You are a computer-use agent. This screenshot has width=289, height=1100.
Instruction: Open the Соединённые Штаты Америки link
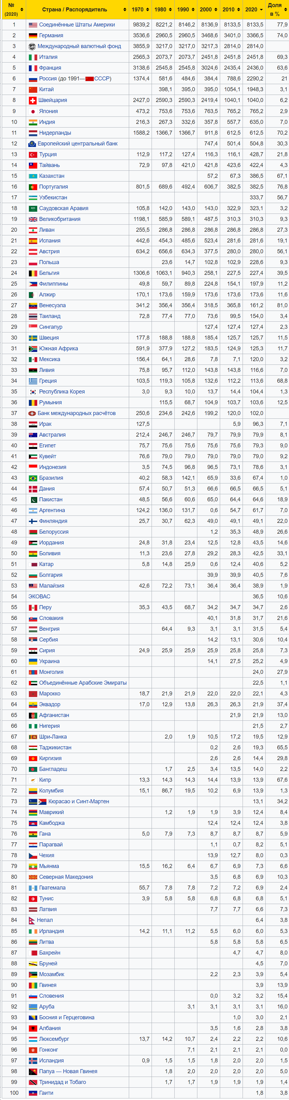click(x=77, y=25)
